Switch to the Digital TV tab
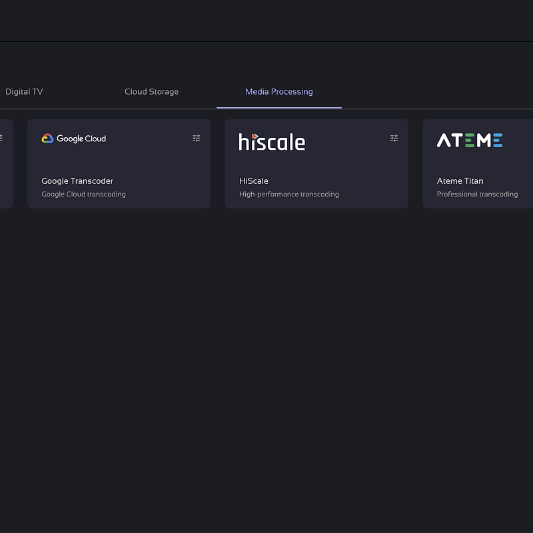533x533 pixels. pyautogui.click(x=24, y=92)
